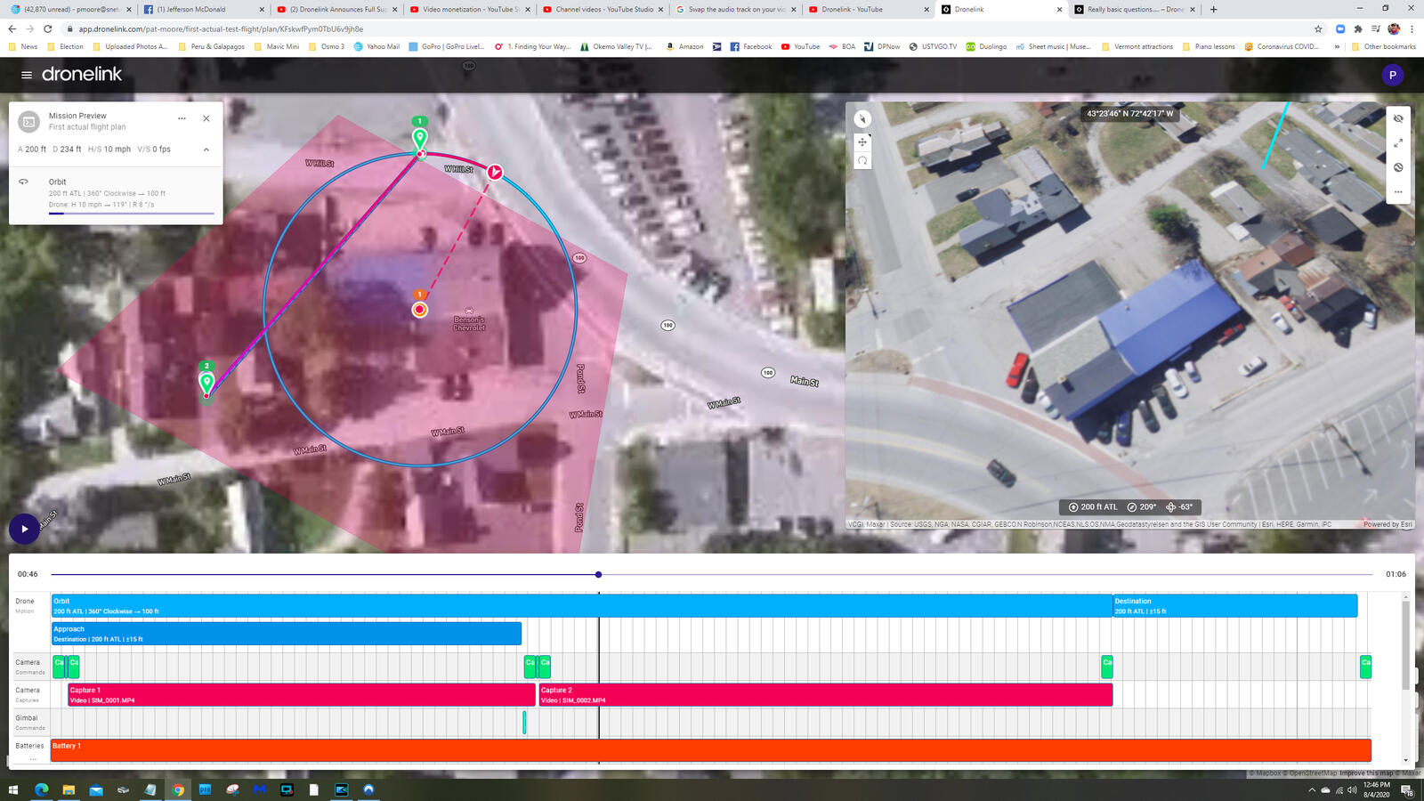Select the rotate tool on the detail map
Screen dimensions: 1424x801
862,160
